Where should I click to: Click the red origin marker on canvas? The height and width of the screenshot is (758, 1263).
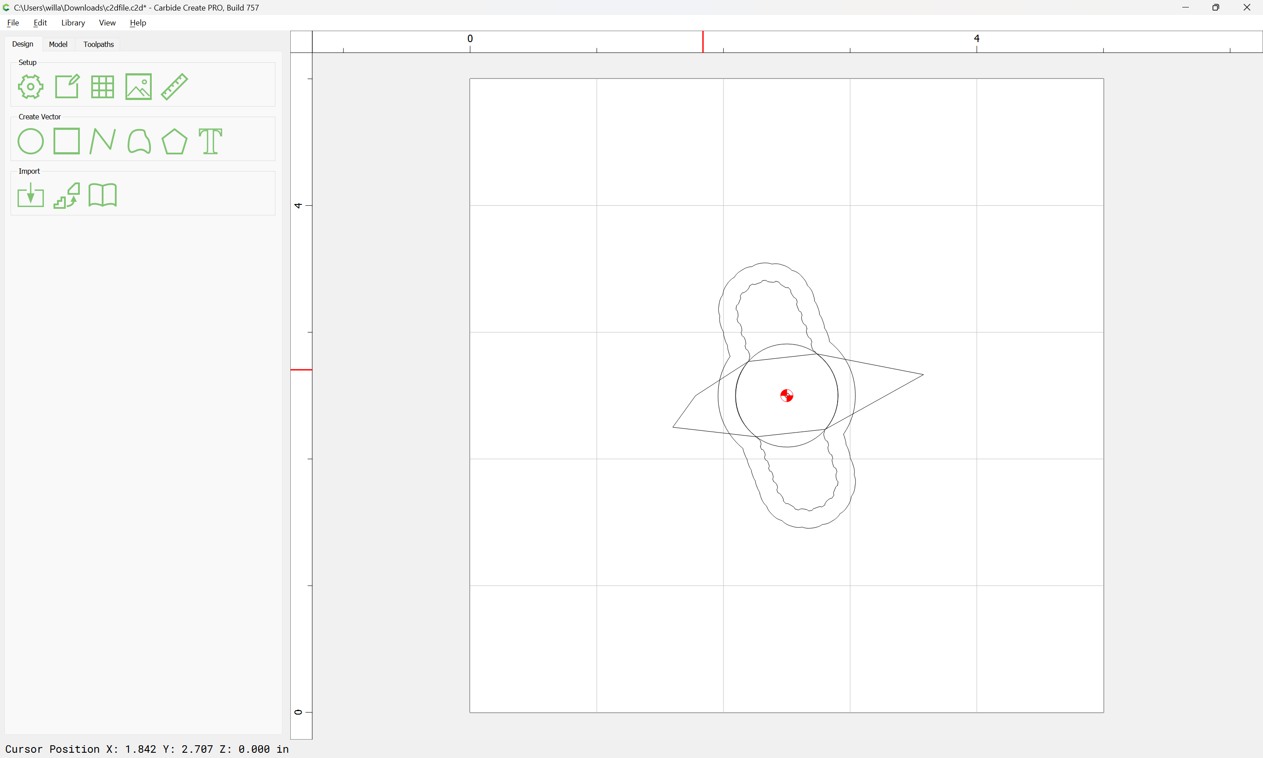(x=787, y=395)
